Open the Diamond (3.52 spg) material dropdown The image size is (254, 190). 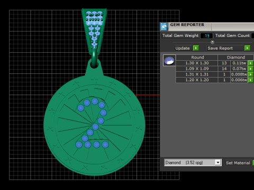click(218, 163)
